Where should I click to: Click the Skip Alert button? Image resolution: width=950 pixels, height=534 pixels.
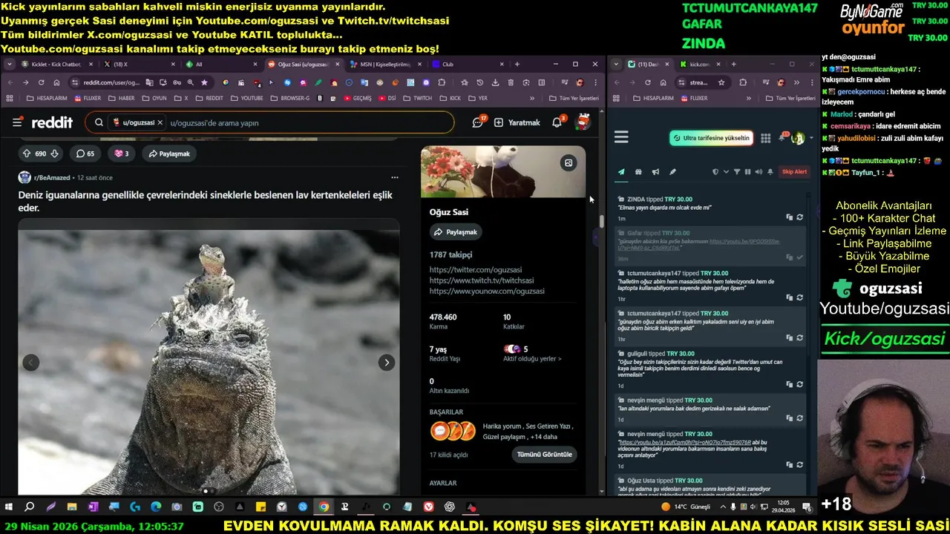tap(794, 172)
